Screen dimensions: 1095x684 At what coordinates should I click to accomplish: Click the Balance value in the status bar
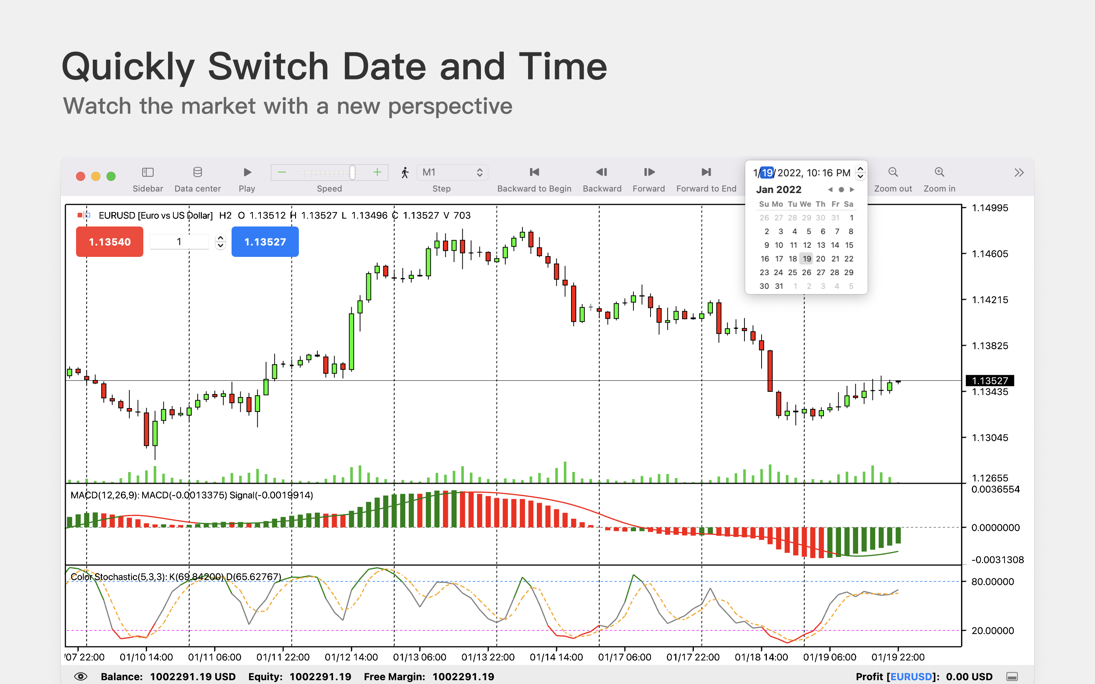193,676
